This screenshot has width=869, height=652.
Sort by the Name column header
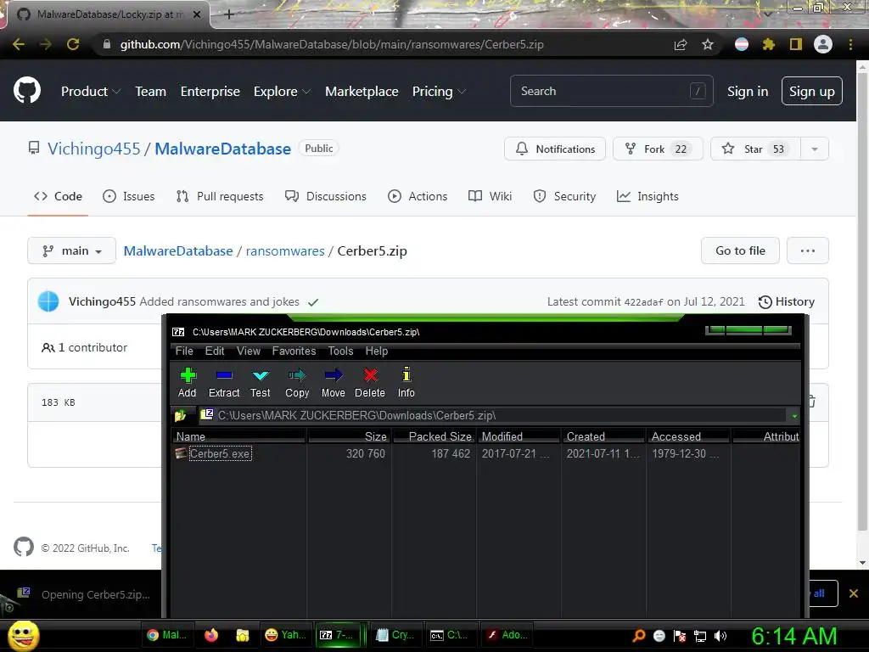(238, 436)
